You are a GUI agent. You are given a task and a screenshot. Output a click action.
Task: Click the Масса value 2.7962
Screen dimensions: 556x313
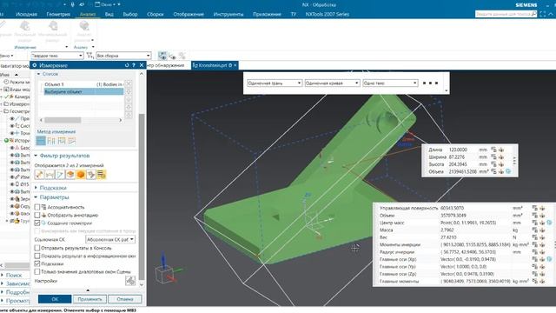[447, 230]
